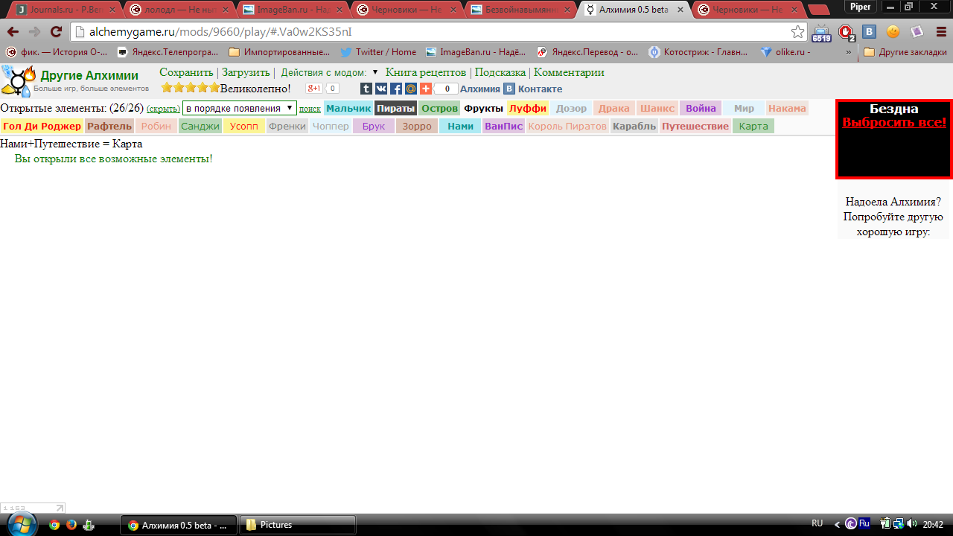Open Другие закладки folder
The width and height of the screenshot is (953, 536).
(x=905, y=52)
